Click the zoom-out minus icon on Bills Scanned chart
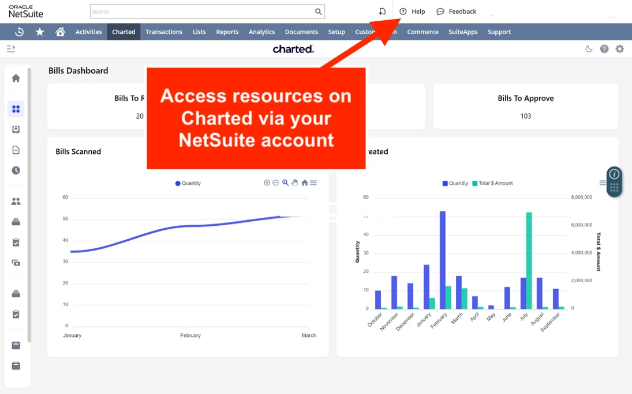Viewport: 632px width, 394px height. pos(275,183)
